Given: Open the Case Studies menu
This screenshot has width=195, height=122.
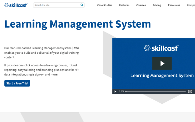Looking at the screenshot, I should [x=105, y=5].
